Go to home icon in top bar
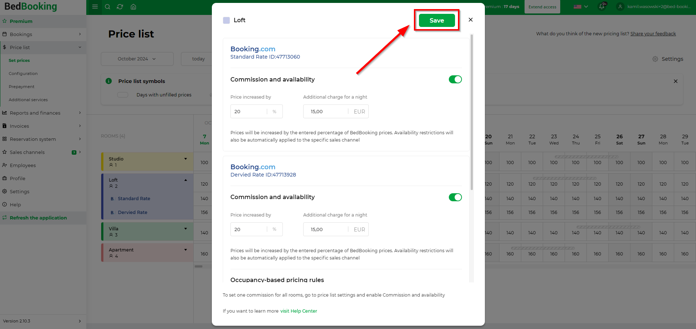Screen dimensions: 696x329 coord(133,7)
